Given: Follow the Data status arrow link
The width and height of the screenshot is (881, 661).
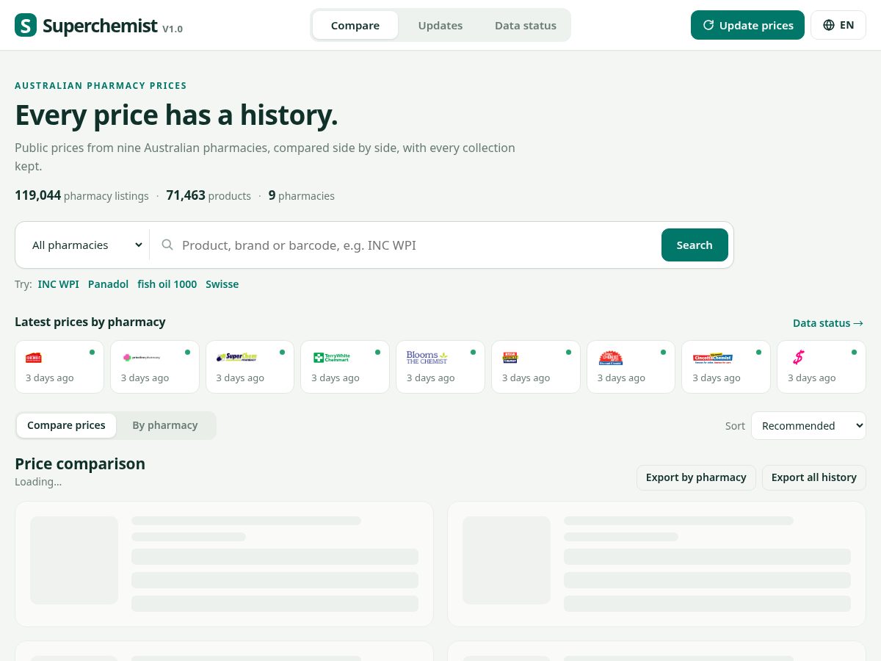Looking at the screenshot, I should [828, 323].
